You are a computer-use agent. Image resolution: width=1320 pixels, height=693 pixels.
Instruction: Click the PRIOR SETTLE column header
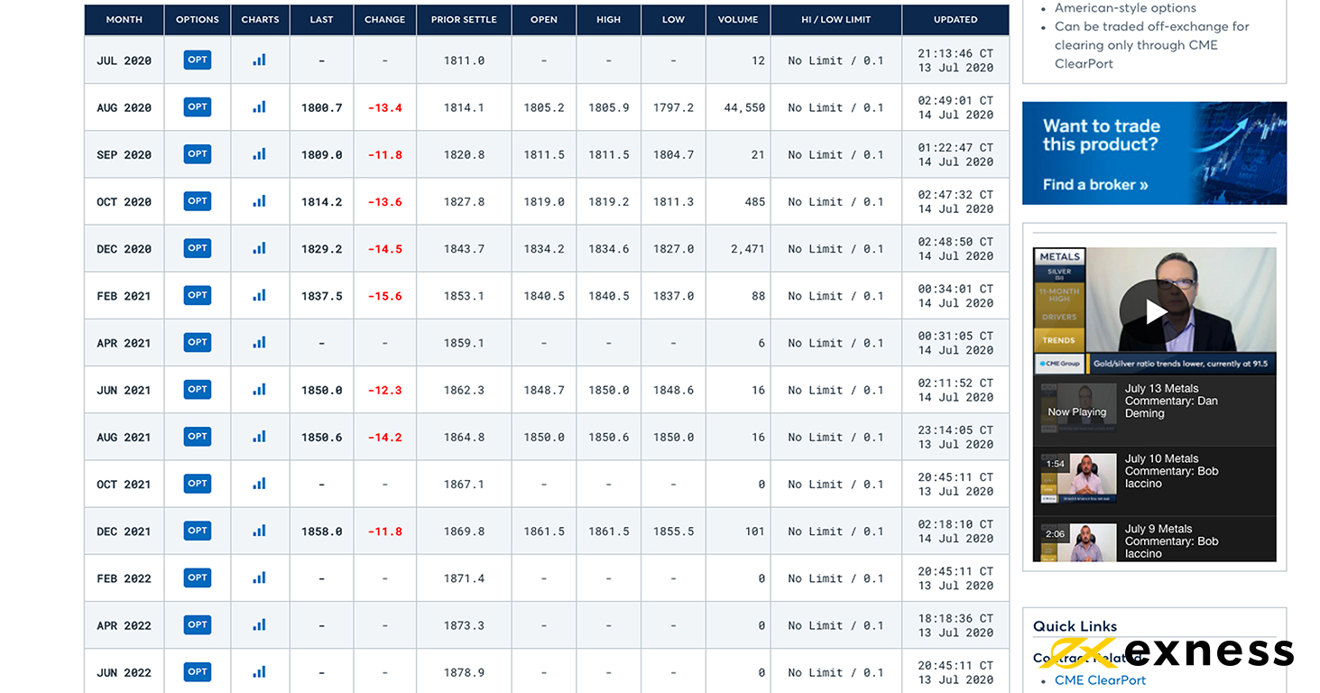click(x=464, y=20)
